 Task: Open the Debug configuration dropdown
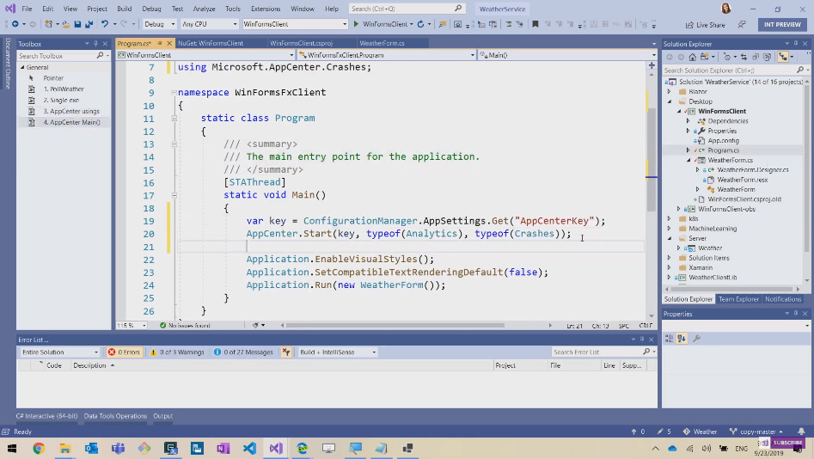click(159, 24)
